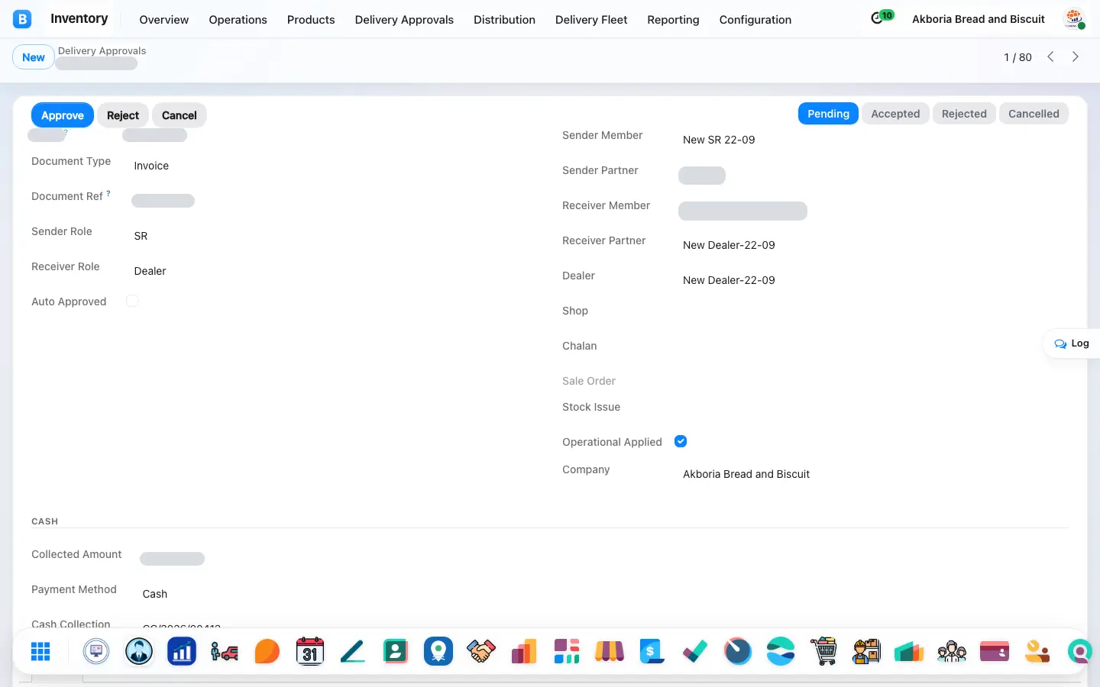The image size is (1100, 687).
Task: Open the businessman avatar app icon
Action: (139, 652)
